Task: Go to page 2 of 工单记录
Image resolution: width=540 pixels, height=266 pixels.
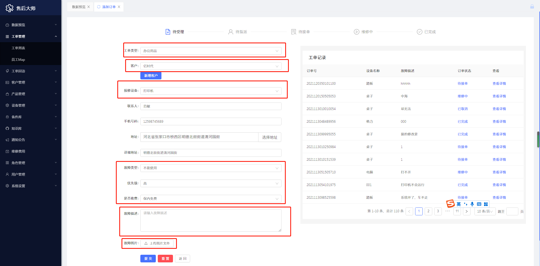Action: click(428, 211)
